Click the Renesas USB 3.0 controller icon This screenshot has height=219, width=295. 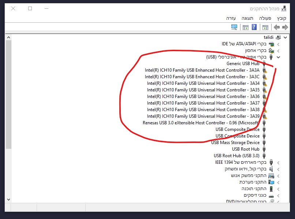[264, 123]
